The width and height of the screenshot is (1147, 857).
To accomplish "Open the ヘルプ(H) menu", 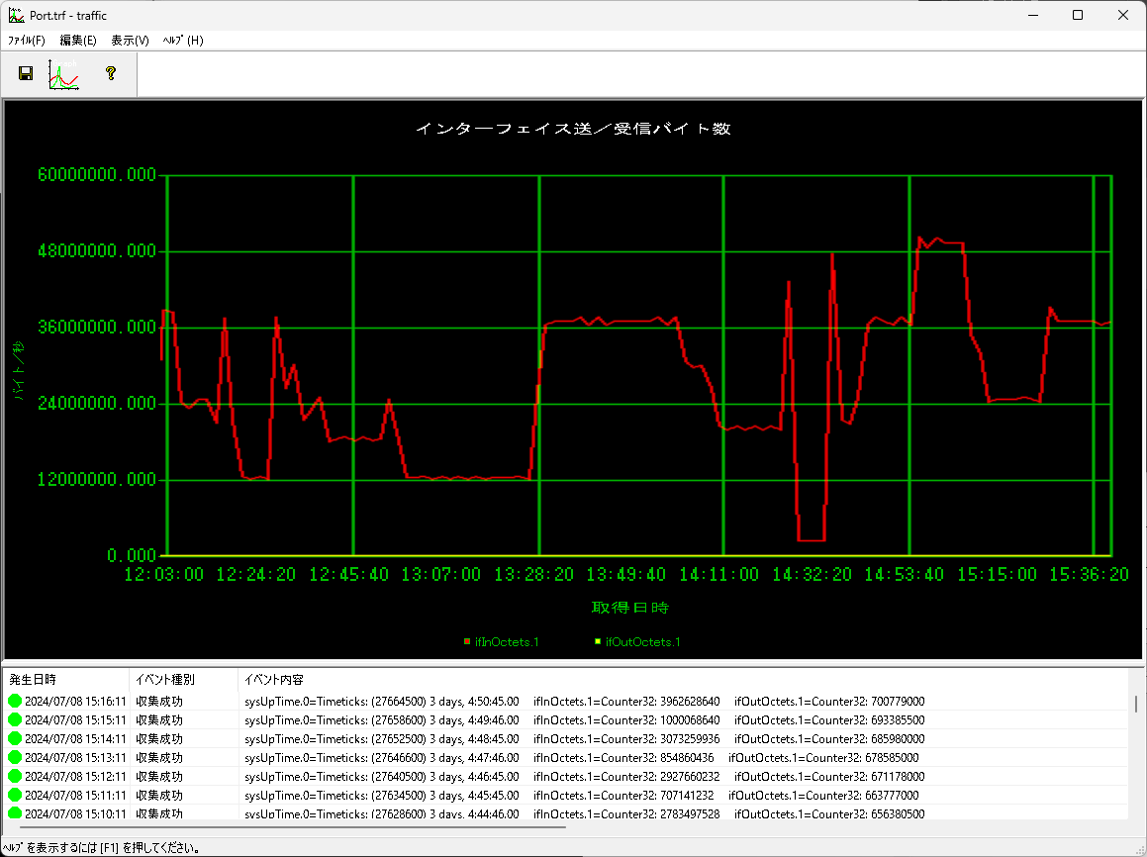I will tap(182, 41).
